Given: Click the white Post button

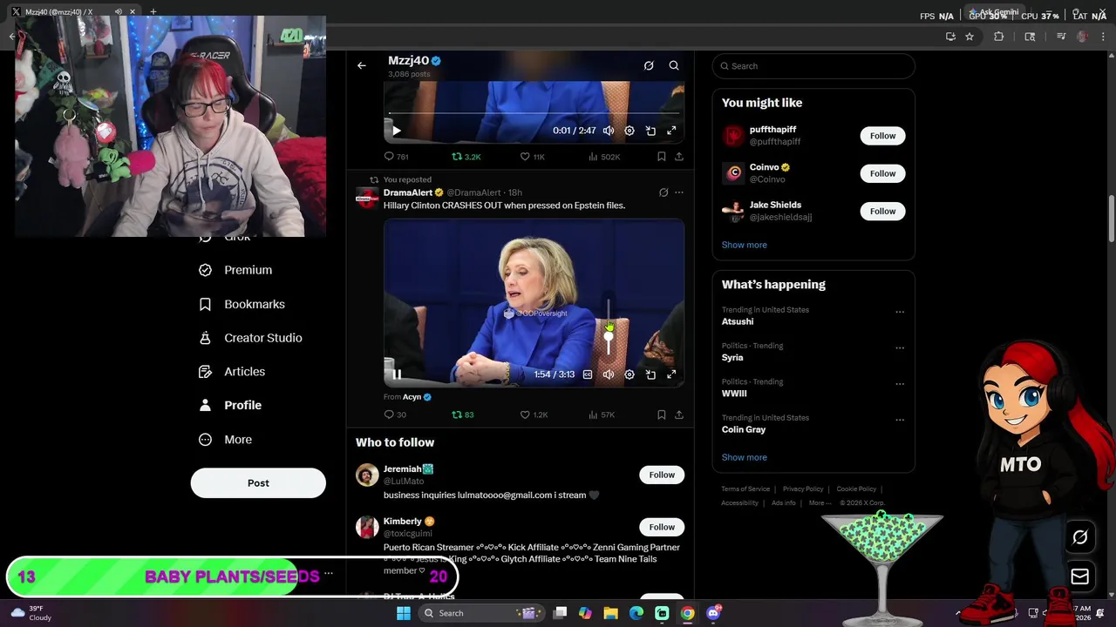Looking at the screenshot, I should [258, 483].
